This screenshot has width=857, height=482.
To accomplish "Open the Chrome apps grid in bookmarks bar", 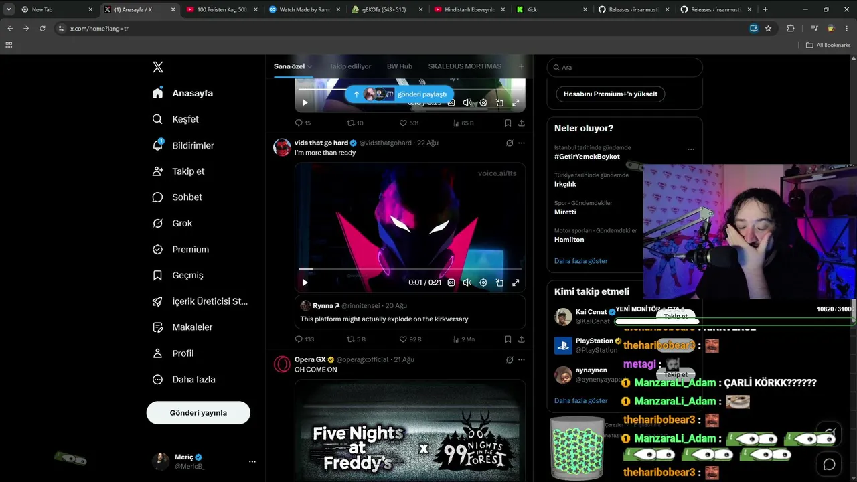I will coord(9,45).
